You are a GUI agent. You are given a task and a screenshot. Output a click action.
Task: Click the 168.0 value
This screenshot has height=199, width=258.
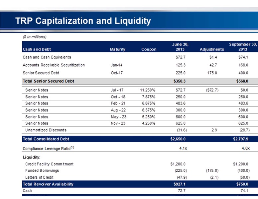coord(243,65)
